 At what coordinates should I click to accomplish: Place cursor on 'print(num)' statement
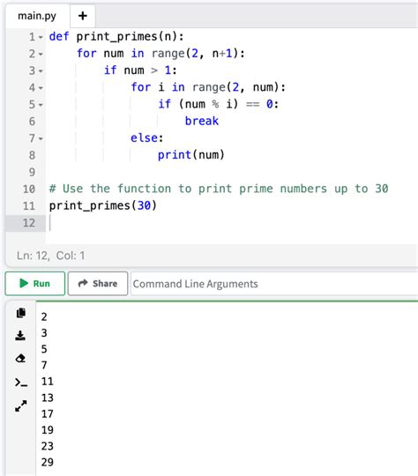pos(191,155)
